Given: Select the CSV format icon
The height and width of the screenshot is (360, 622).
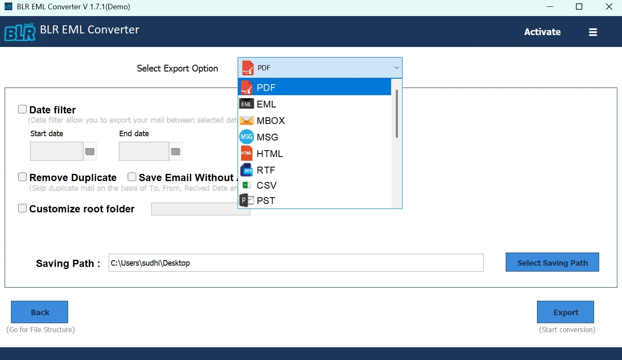Looking at the screenshot, I should (247, 185).
